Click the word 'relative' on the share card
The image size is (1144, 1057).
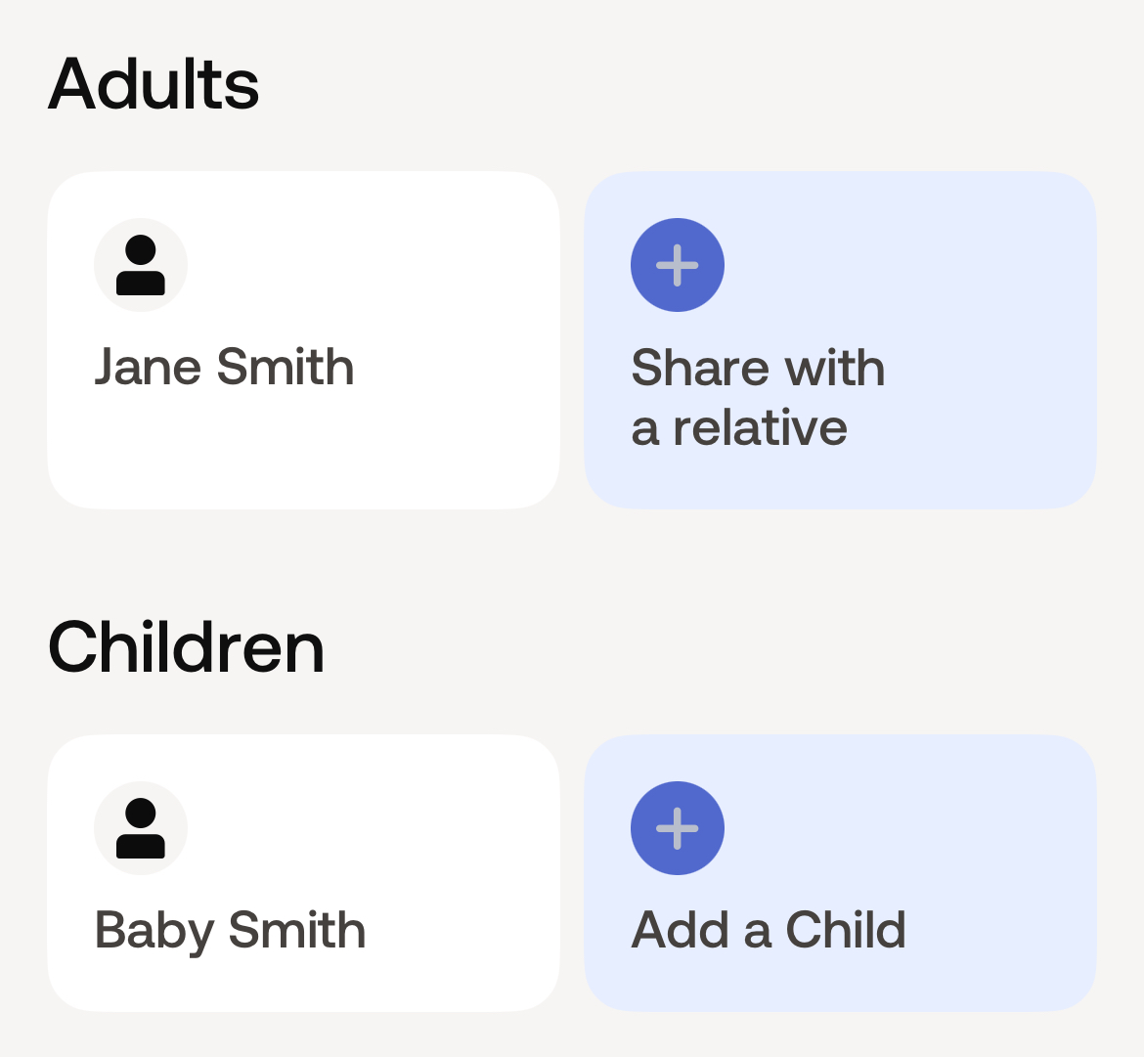761,427
